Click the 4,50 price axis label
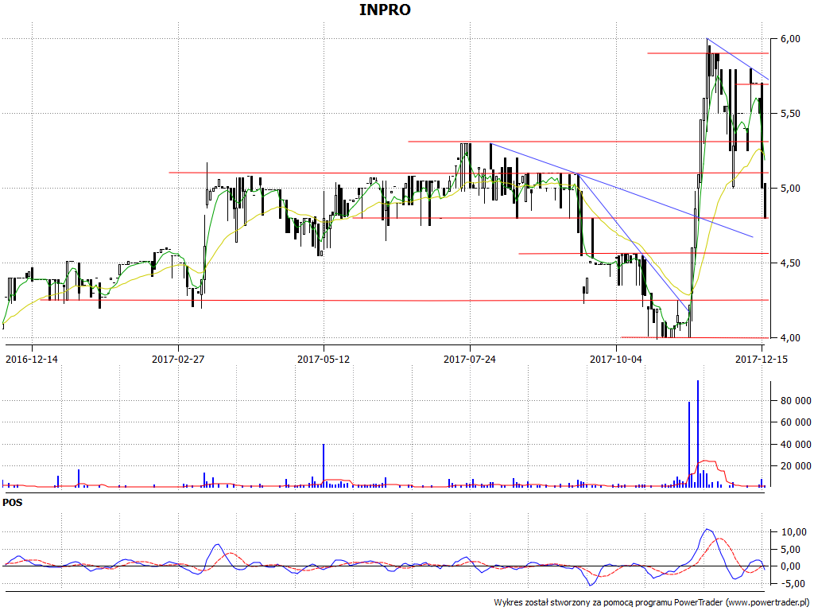Image resolution: width=814 pixels, height=611 pixels. tap(790, 263)
